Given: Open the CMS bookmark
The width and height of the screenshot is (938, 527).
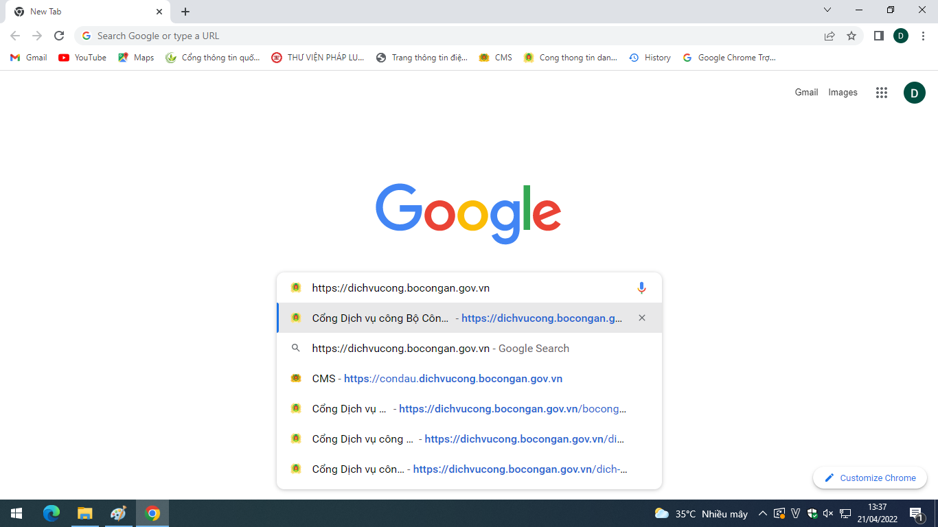Looking at the screenshot, I should tap(496, 58).
